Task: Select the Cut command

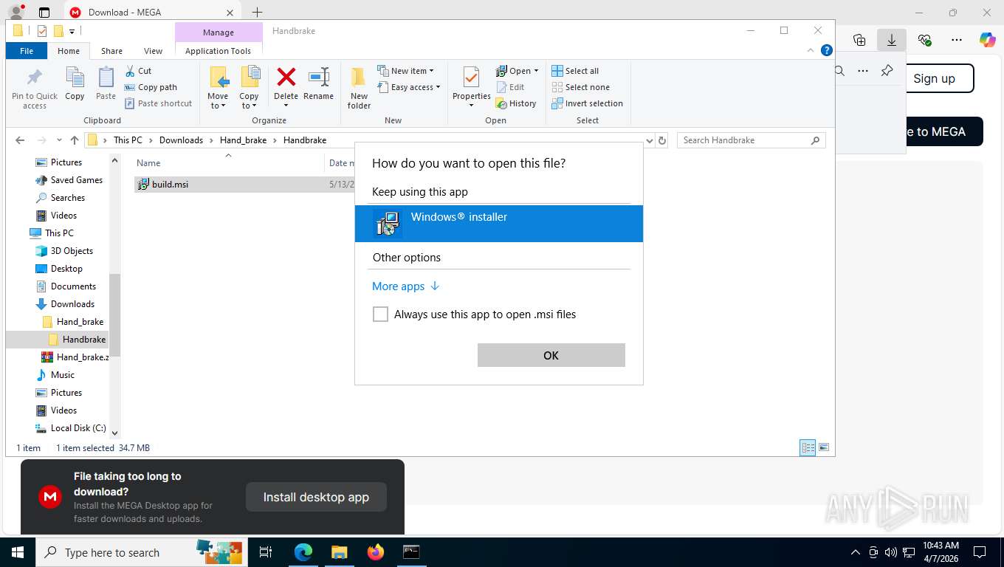Action: pos(137,71)
